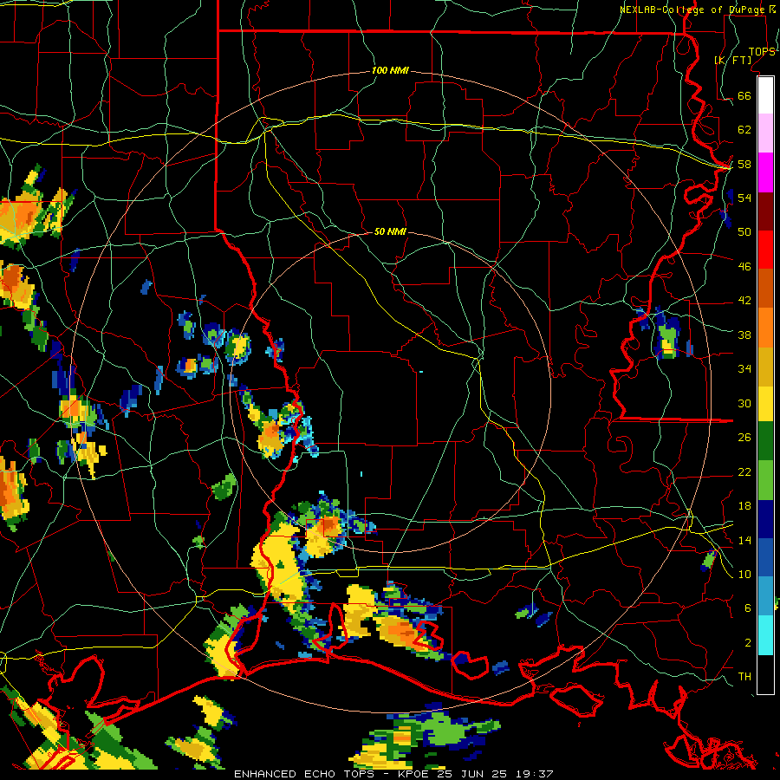Click the navy blue swatch in the legend
Image resolution: width=780 pixels, height=780 pixels.
(x=765, y=519)
